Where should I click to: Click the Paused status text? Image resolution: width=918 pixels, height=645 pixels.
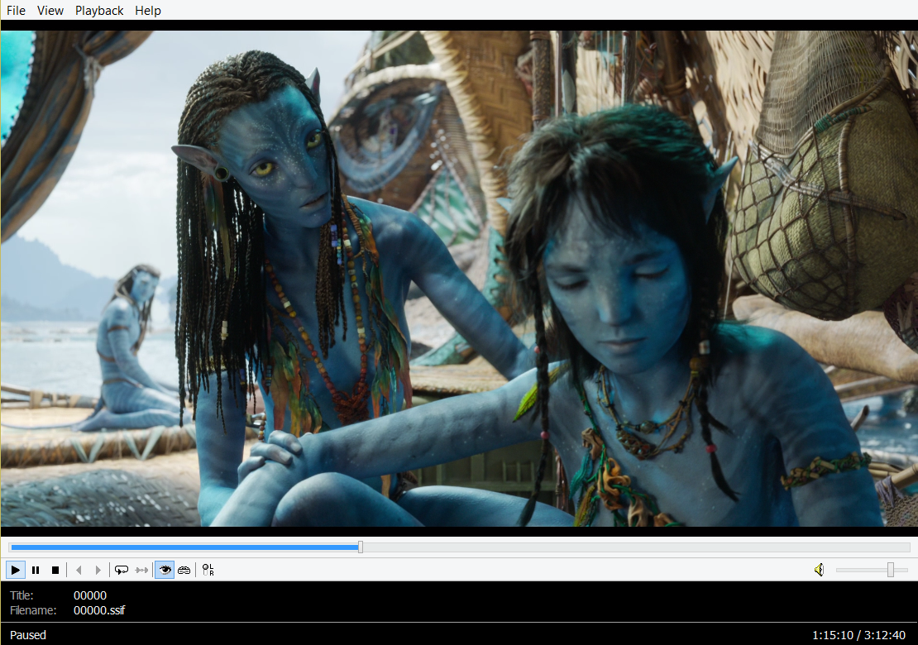pos(28,635)
